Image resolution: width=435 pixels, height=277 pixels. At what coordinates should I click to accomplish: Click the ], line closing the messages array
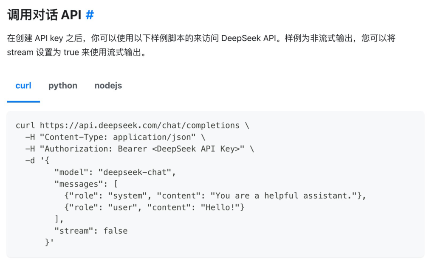click(x=59, y=219)
